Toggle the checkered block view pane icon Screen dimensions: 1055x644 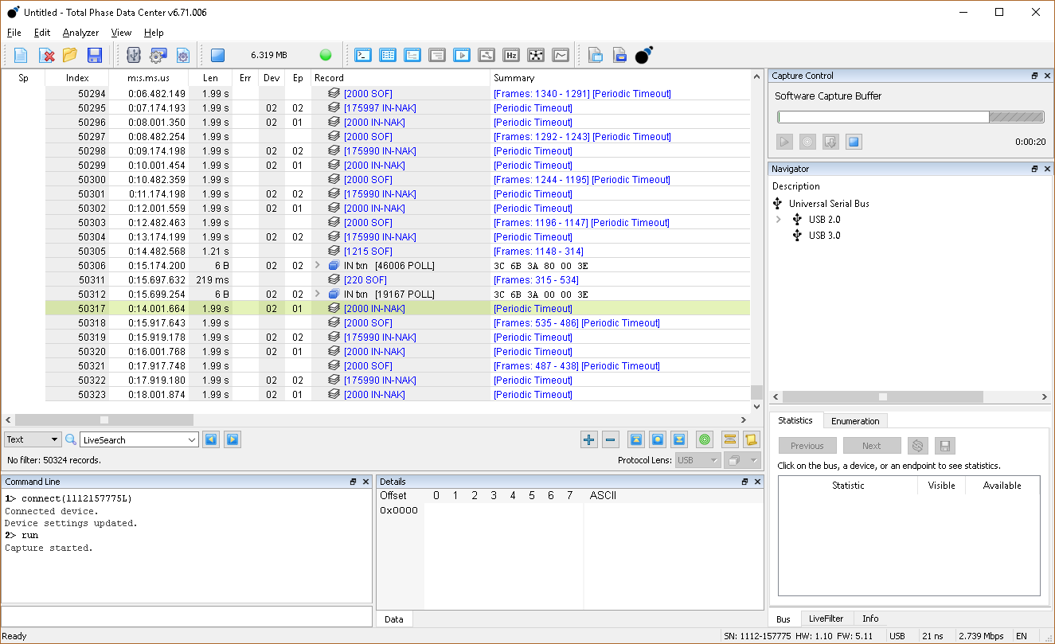(536, 55)
